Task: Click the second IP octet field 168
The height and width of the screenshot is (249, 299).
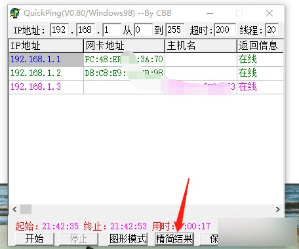Action: [85, 29]
